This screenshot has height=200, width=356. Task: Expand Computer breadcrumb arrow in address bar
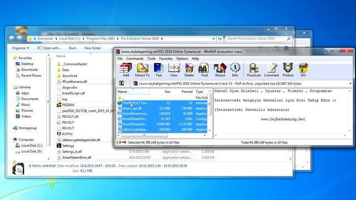[56, 39]
